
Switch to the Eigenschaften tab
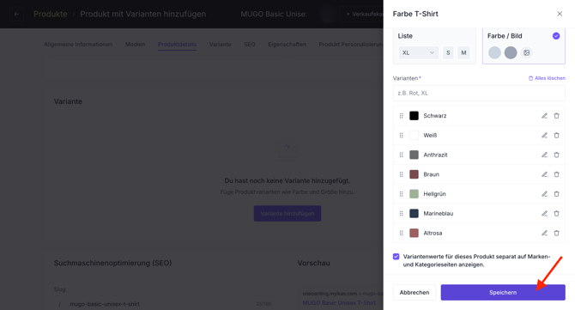click(x=287, y=45)
